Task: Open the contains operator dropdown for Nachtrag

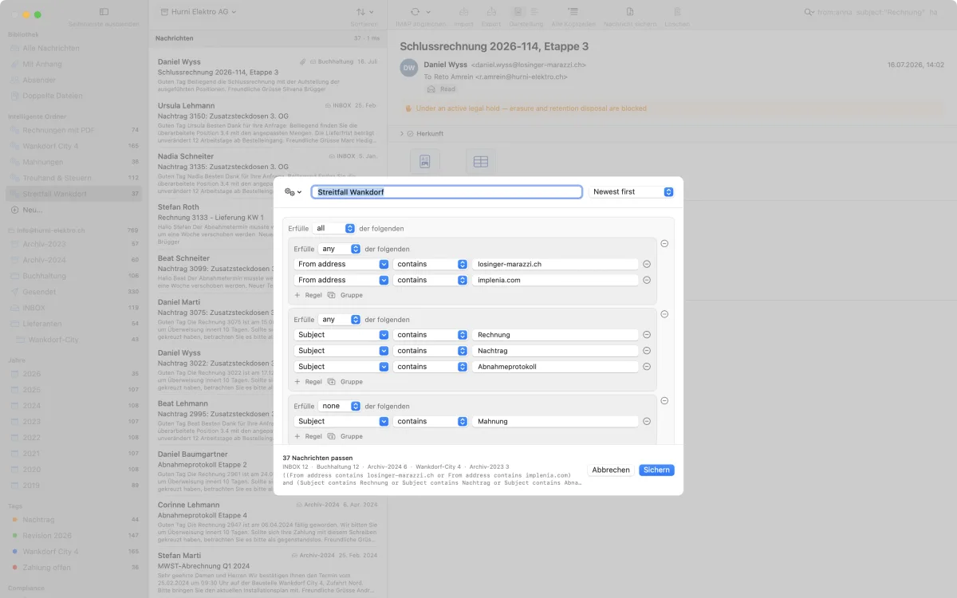Action: pyautogui.click(x=430, y=351)
